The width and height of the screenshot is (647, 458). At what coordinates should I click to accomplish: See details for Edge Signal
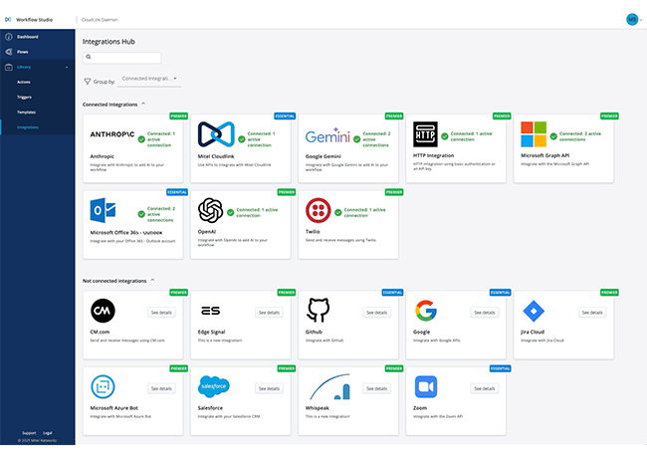pyautogui.click(x=269, y=313)
